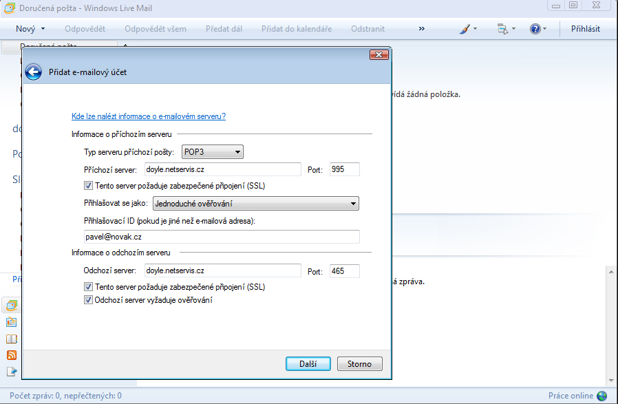Click the Odchozí server input field

(x=223, y=270)
